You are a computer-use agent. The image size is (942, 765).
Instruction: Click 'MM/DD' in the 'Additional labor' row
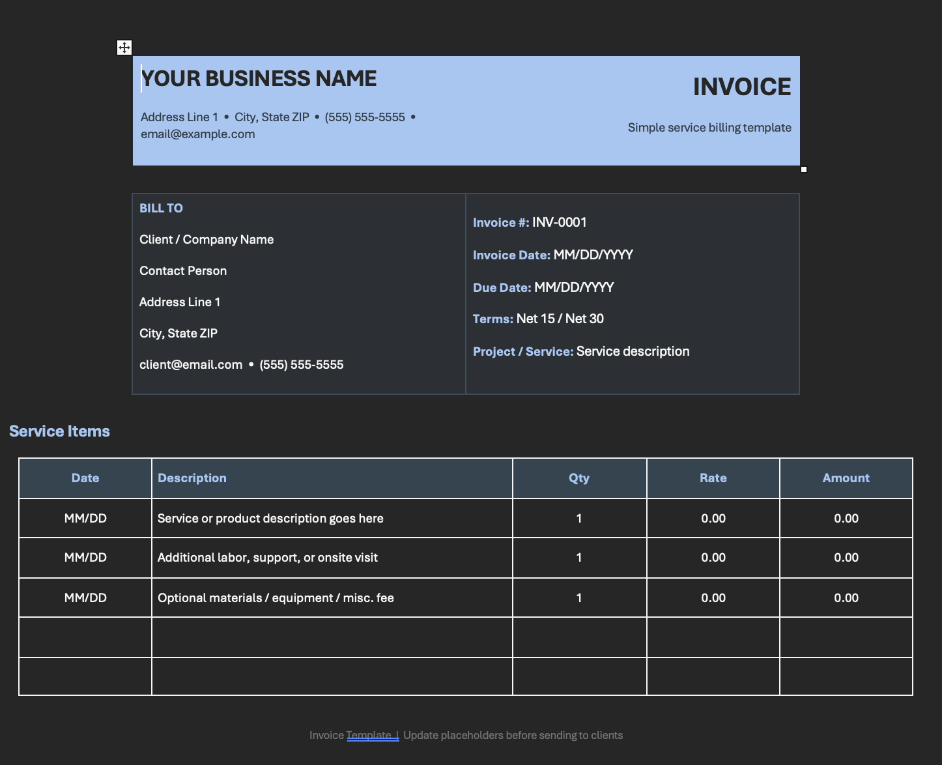[x=85, y=558]
